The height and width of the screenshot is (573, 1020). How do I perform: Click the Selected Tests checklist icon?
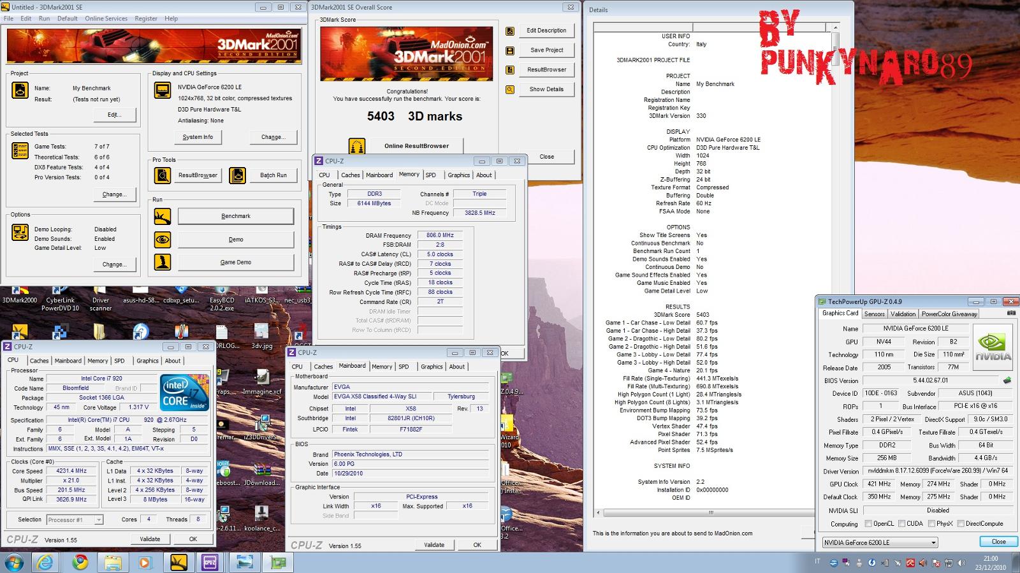(20, 151)
